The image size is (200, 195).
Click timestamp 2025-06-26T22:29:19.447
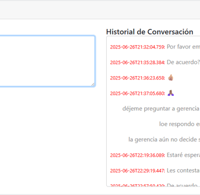138,170
